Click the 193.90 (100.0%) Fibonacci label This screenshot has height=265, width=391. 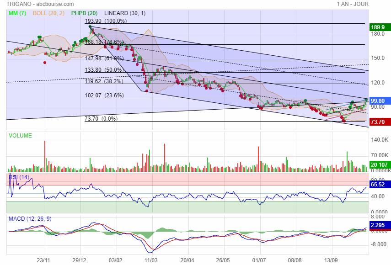click(106, 21)
